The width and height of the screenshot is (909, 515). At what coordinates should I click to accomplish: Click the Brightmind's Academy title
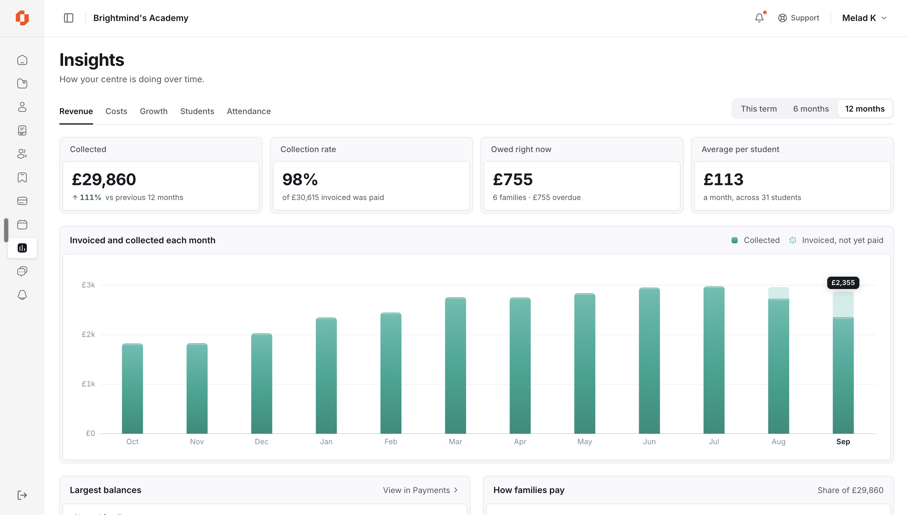[141, 18]
